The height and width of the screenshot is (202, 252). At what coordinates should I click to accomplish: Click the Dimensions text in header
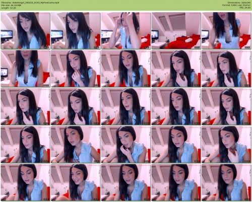(239, 3)
